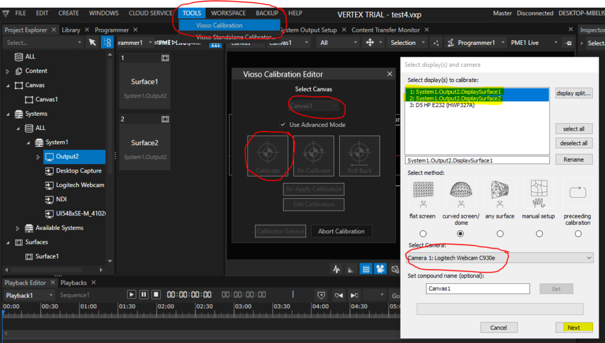Open the TOOLS menu
The image size is (605, 343).
[191, 13]
